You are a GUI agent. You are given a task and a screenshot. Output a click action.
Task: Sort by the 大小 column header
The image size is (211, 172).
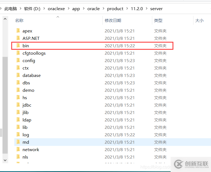pyautogui.click(x=199, y=20)
